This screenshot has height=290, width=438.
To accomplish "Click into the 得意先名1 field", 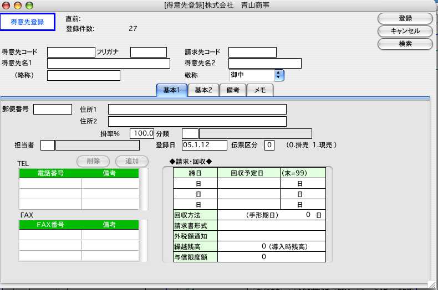I will 108,64.
